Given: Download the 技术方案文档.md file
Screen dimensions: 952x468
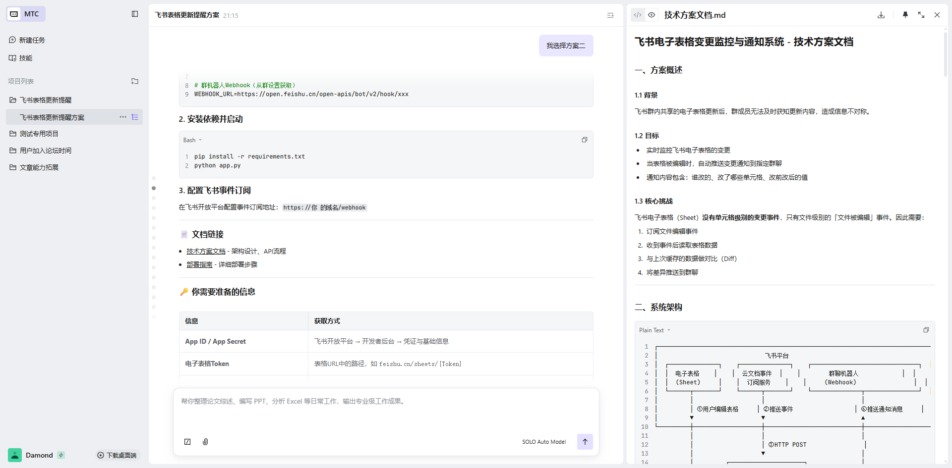Looking at the screenshot, I should [881, 15].
